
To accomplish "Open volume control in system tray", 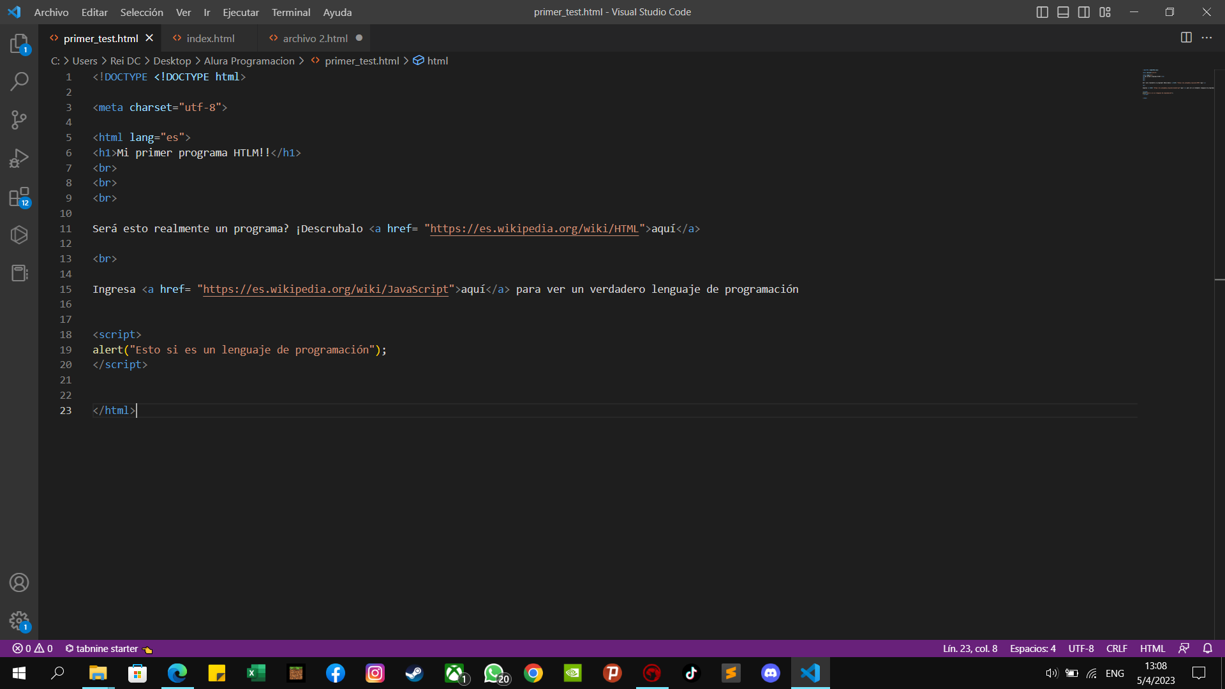I will (1051, 673).
